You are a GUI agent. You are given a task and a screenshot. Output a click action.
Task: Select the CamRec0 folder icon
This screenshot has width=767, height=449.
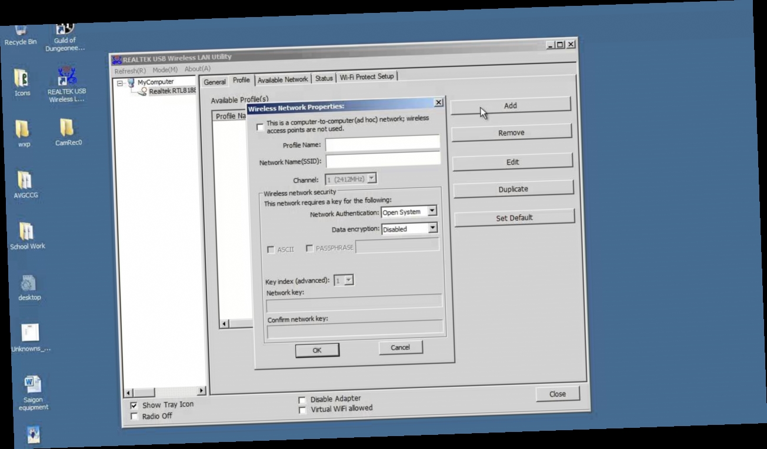tap(68, 132)
